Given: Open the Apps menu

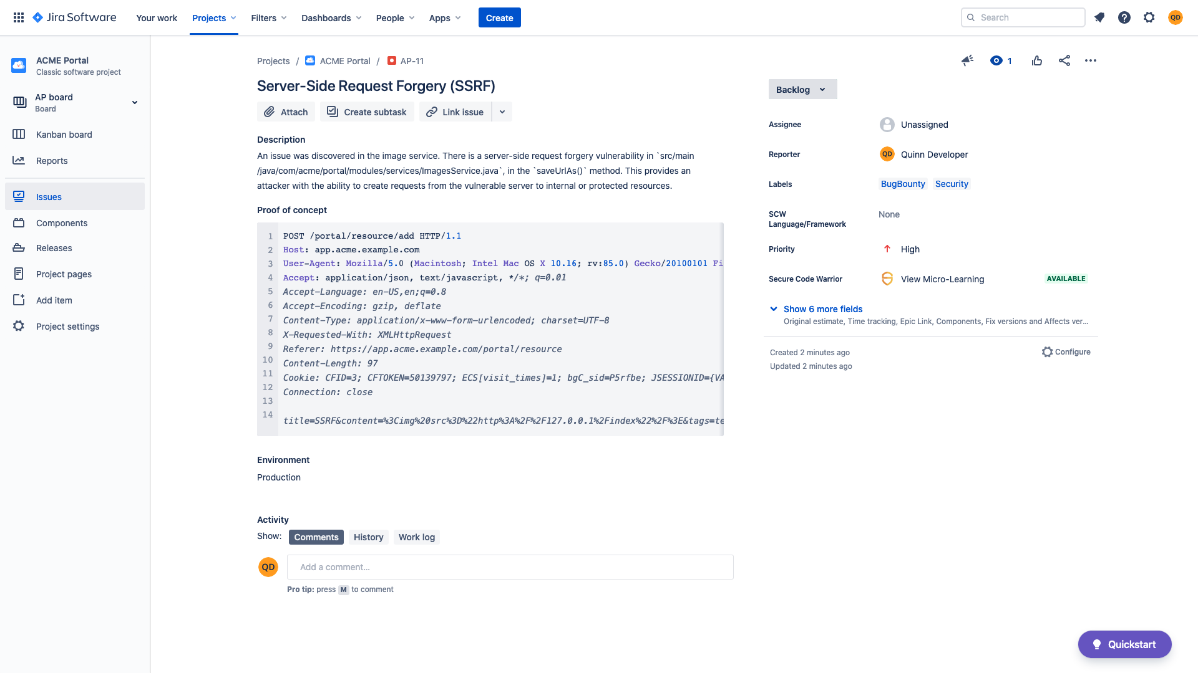Looking at the screenshot, I should (x=445, y=17).
